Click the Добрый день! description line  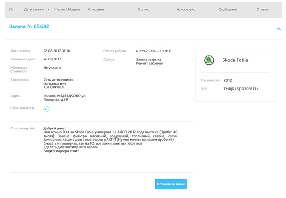(x=54, y=129)
